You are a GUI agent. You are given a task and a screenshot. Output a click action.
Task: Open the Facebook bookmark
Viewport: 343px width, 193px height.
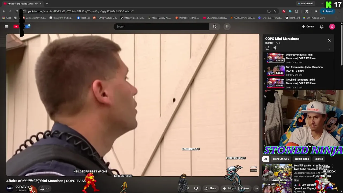coord(84,18)
